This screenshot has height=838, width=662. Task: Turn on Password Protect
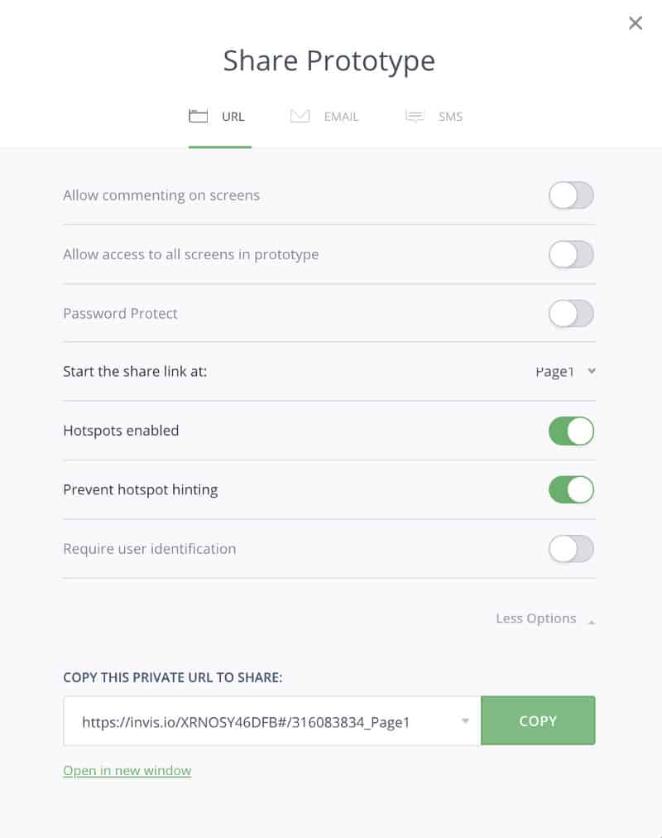click(x=571, y=313)
